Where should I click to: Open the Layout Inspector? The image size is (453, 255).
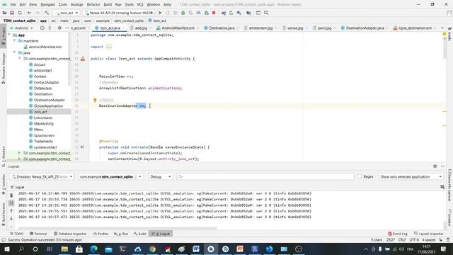pos(428,234)
